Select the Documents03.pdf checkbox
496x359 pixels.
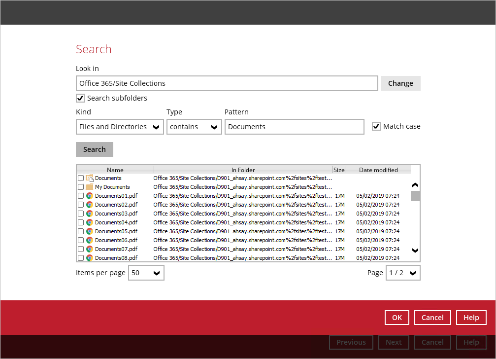tap(81, 214)
